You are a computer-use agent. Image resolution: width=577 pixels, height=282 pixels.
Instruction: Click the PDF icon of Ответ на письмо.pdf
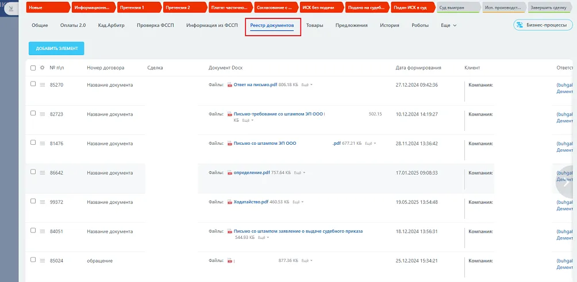point(230,85)
